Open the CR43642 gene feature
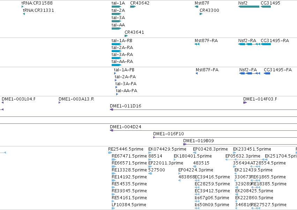297x210 pixels. point(133,7)
